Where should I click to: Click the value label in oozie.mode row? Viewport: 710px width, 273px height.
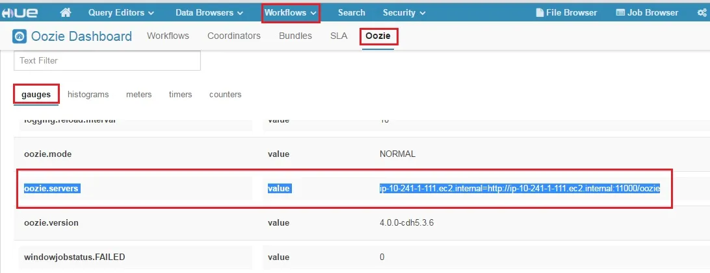(x=278, y=154)
